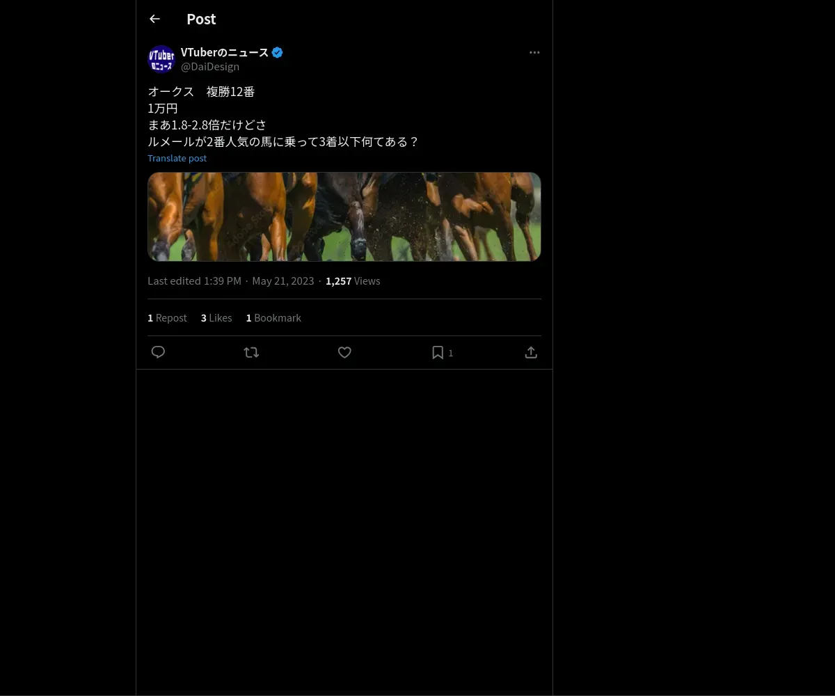Click the VTuberのニュース display name

(224, 52)
